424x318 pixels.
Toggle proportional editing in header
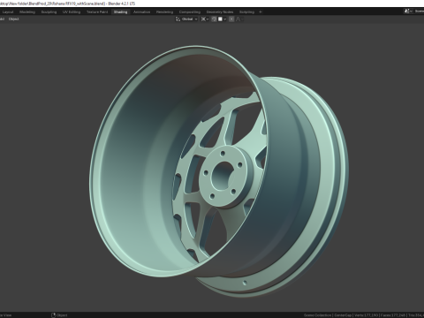[231, 19]
